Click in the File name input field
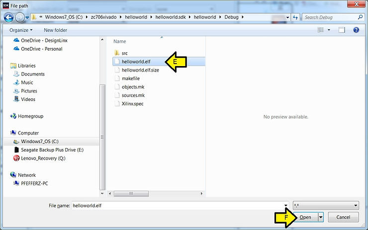 point(178,206)
